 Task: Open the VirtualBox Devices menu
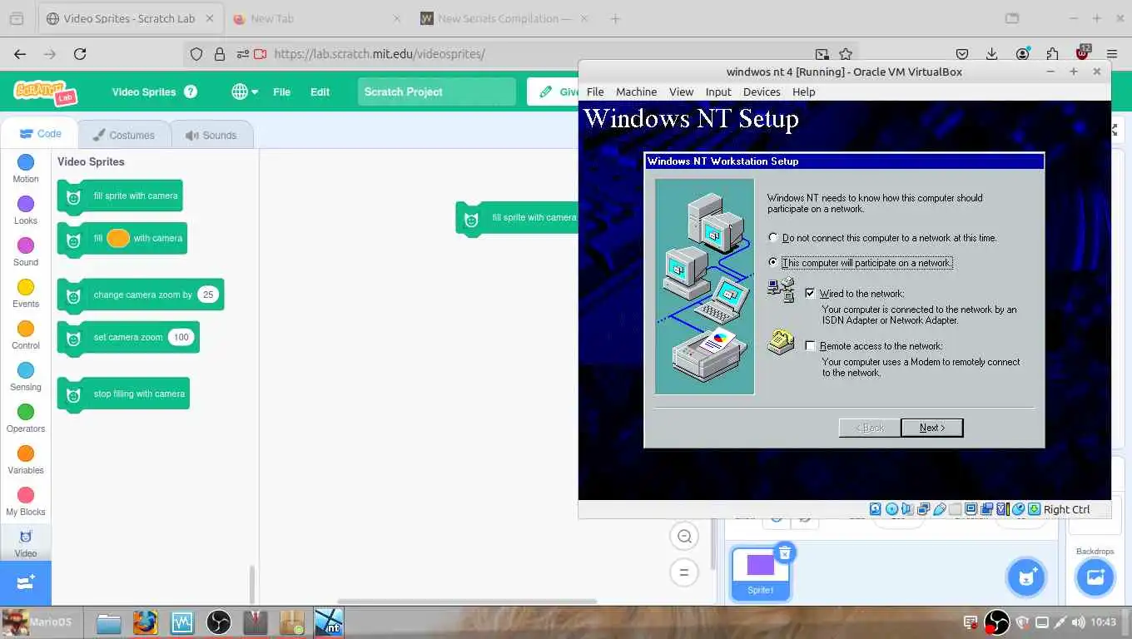click(762, 92)
